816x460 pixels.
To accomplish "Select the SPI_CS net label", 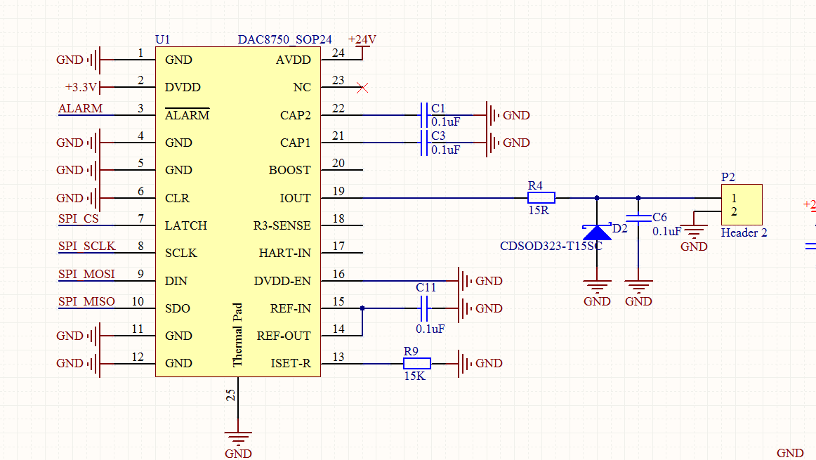I will click(x=78, y=218).
